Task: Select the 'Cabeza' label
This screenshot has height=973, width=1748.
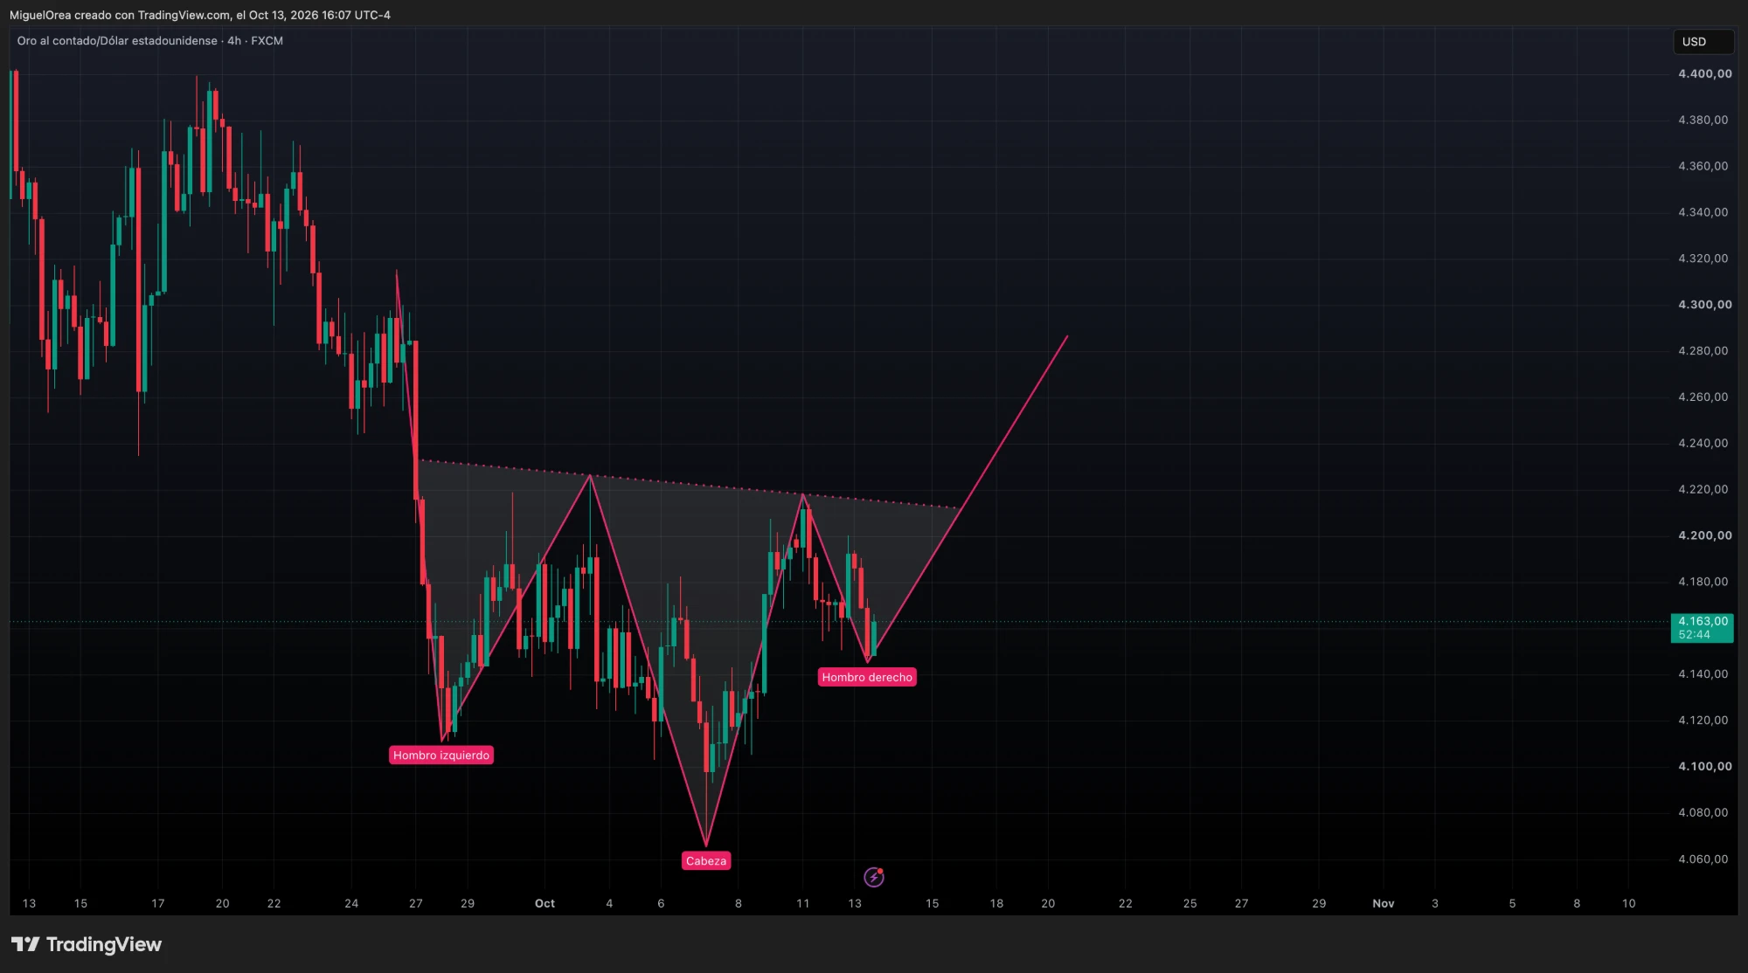Action: (x=706, y=861)
